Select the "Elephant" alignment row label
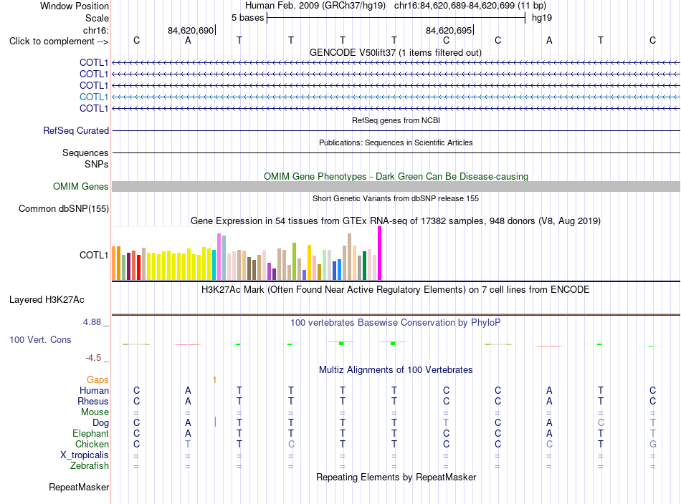The width and height of the screenshot is (681, 504). point(90,433)
